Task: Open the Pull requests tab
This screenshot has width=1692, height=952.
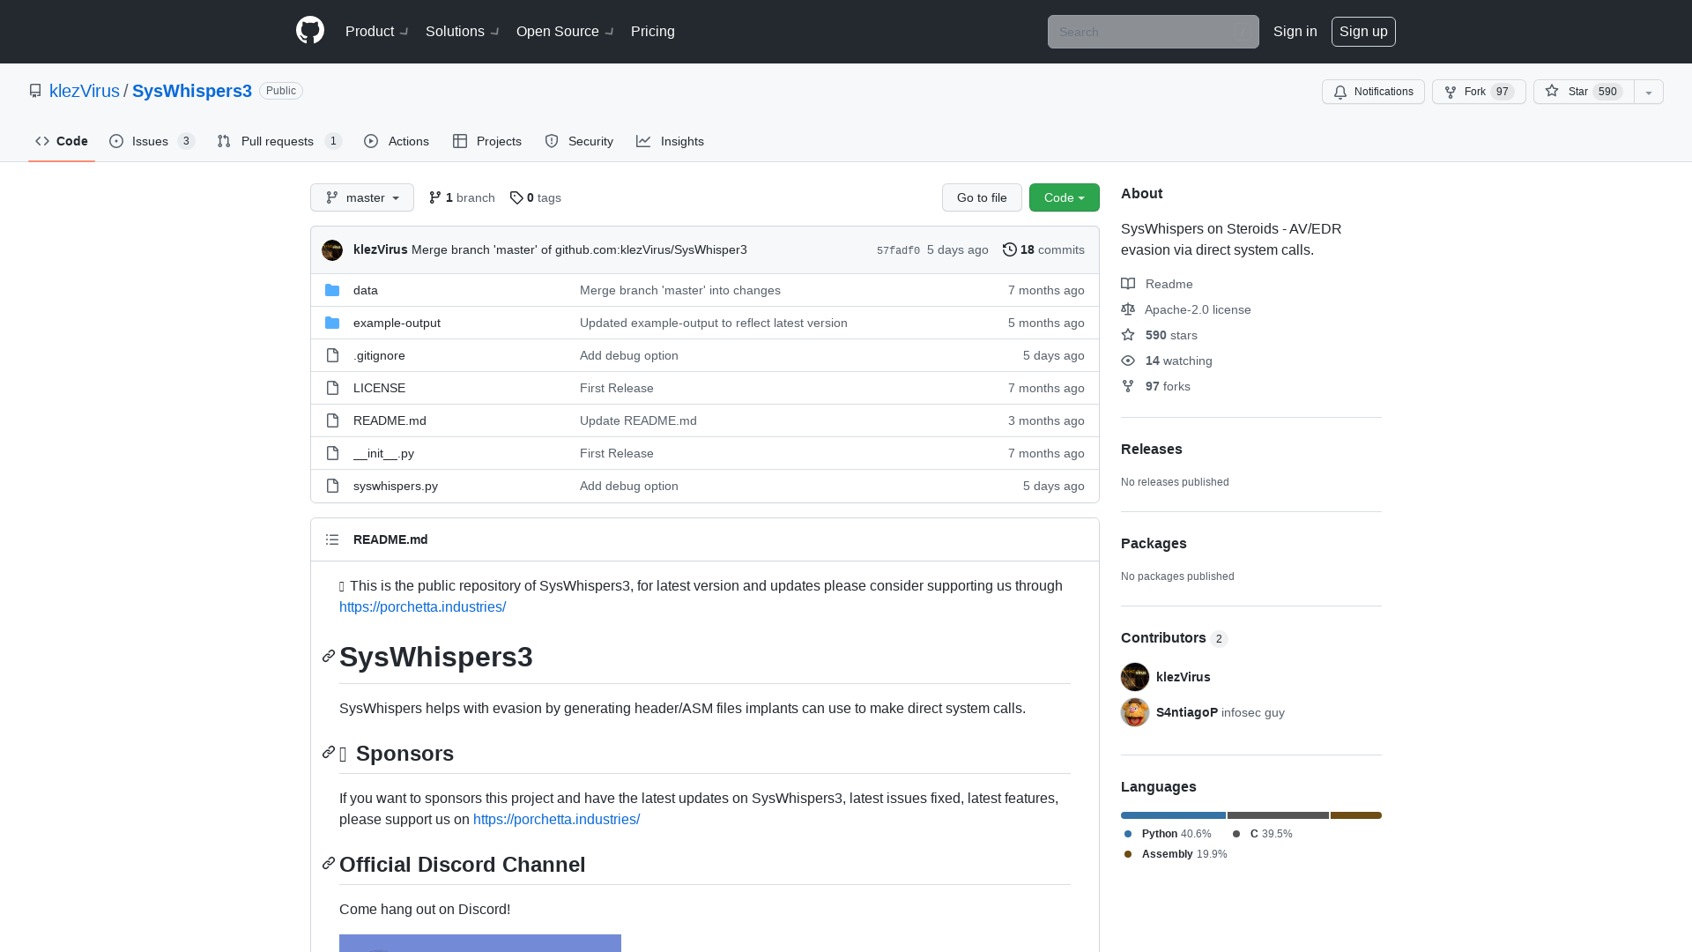Action: (x=279, y=141)
